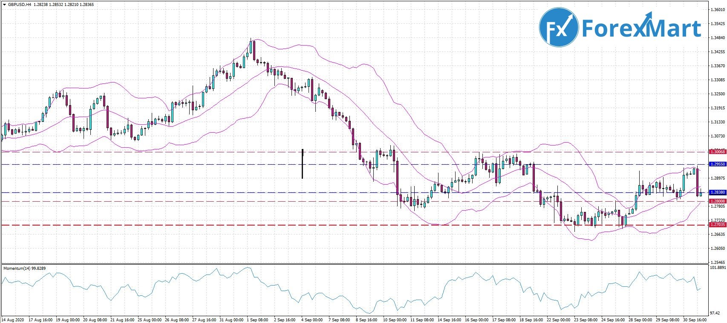Click the red 1.27035 support level tag
This screenshot has width=727, height=323.
[717, 224]
